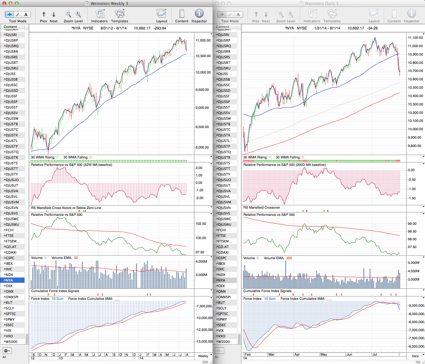Zoom in the Weekly chart
The image size is (425, 364).
click(78, 14)
